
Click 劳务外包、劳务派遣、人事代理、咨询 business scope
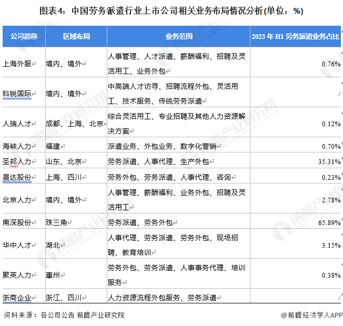169,177
